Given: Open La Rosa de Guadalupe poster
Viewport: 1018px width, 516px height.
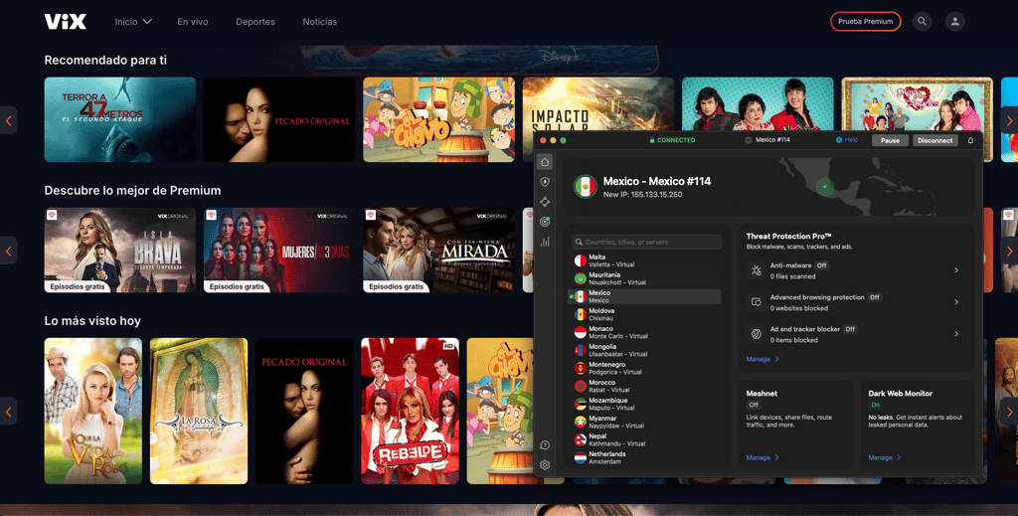Looking at the screenshot, I should 199,411.
